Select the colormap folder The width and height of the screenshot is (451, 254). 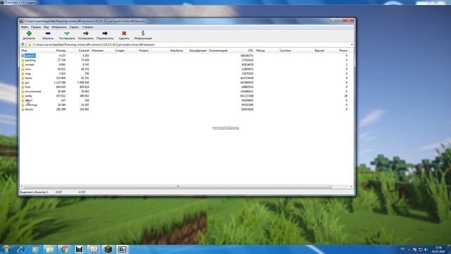31,105
